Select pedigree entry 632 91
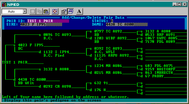This screenshot has height=104, width=189. [101, 83]
